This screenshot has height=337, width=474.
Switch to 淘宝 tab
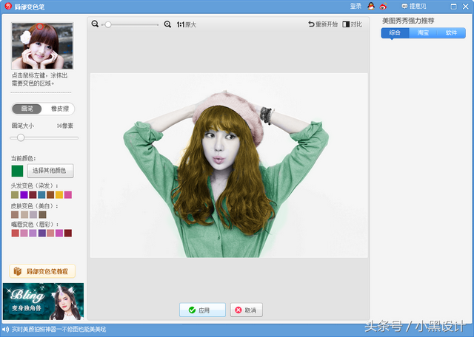point(423,33)
